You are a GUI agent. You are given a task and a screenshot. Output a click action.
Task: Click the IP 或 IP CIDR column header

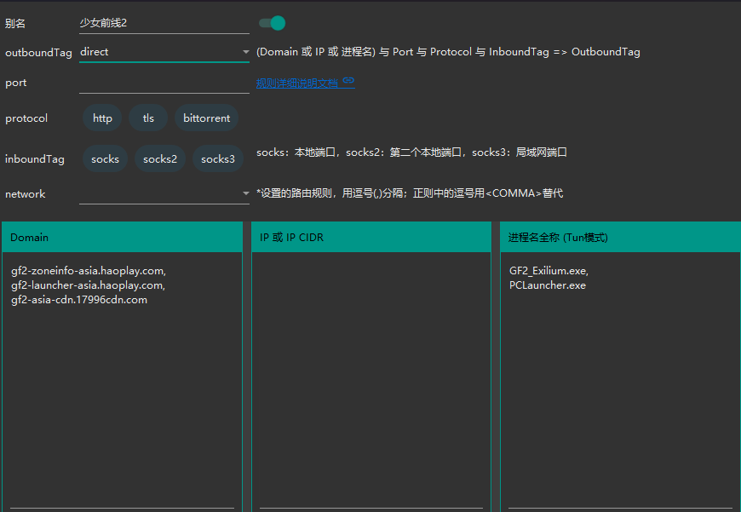(371, 237)
